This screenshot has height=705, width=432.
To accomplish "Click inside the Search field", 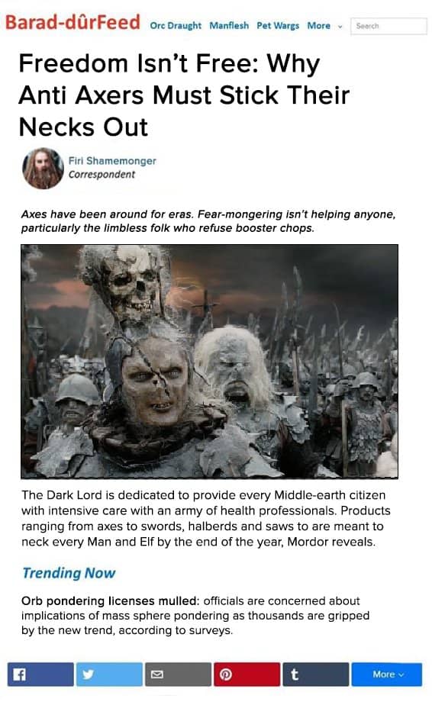I will point(388,26).
